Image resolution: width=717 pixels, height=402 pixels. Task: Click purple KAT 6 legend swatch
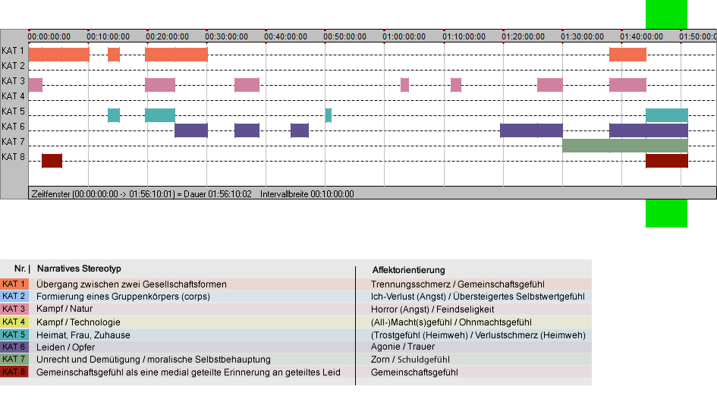14,347
